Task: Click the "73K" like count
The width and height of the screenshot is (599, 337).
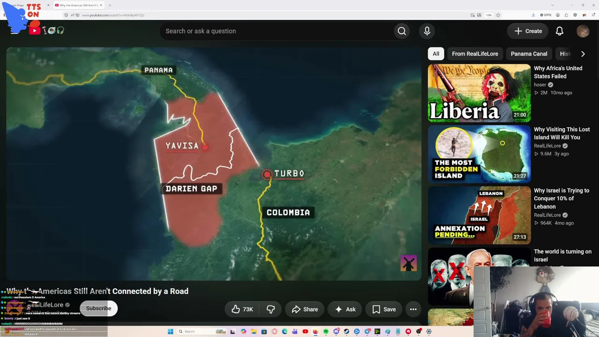Action: [x=248, y=309]
